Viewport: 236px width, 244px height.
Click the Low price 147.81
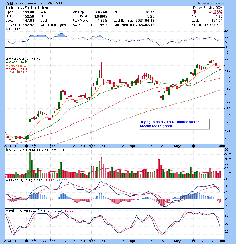click(29, 21)
